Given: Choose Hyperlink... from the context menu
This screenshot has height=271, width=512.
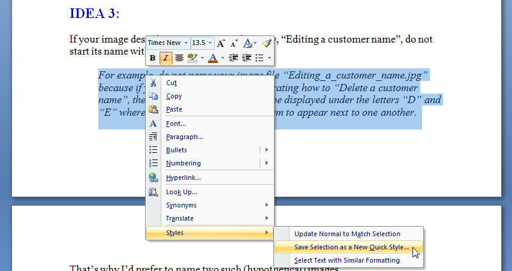Looking at the screenshot, I should coord(210,177).
